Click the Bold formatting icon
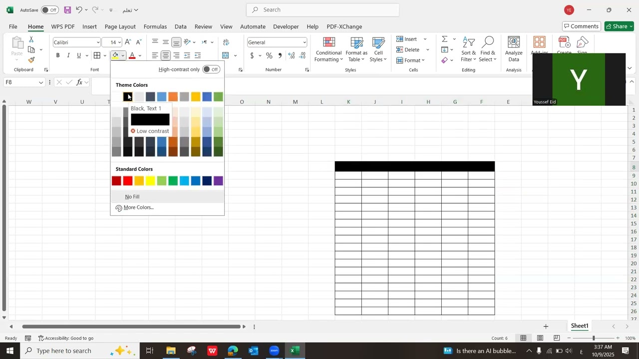The width and height of the screenshot is (639, 359). (58, 55)
